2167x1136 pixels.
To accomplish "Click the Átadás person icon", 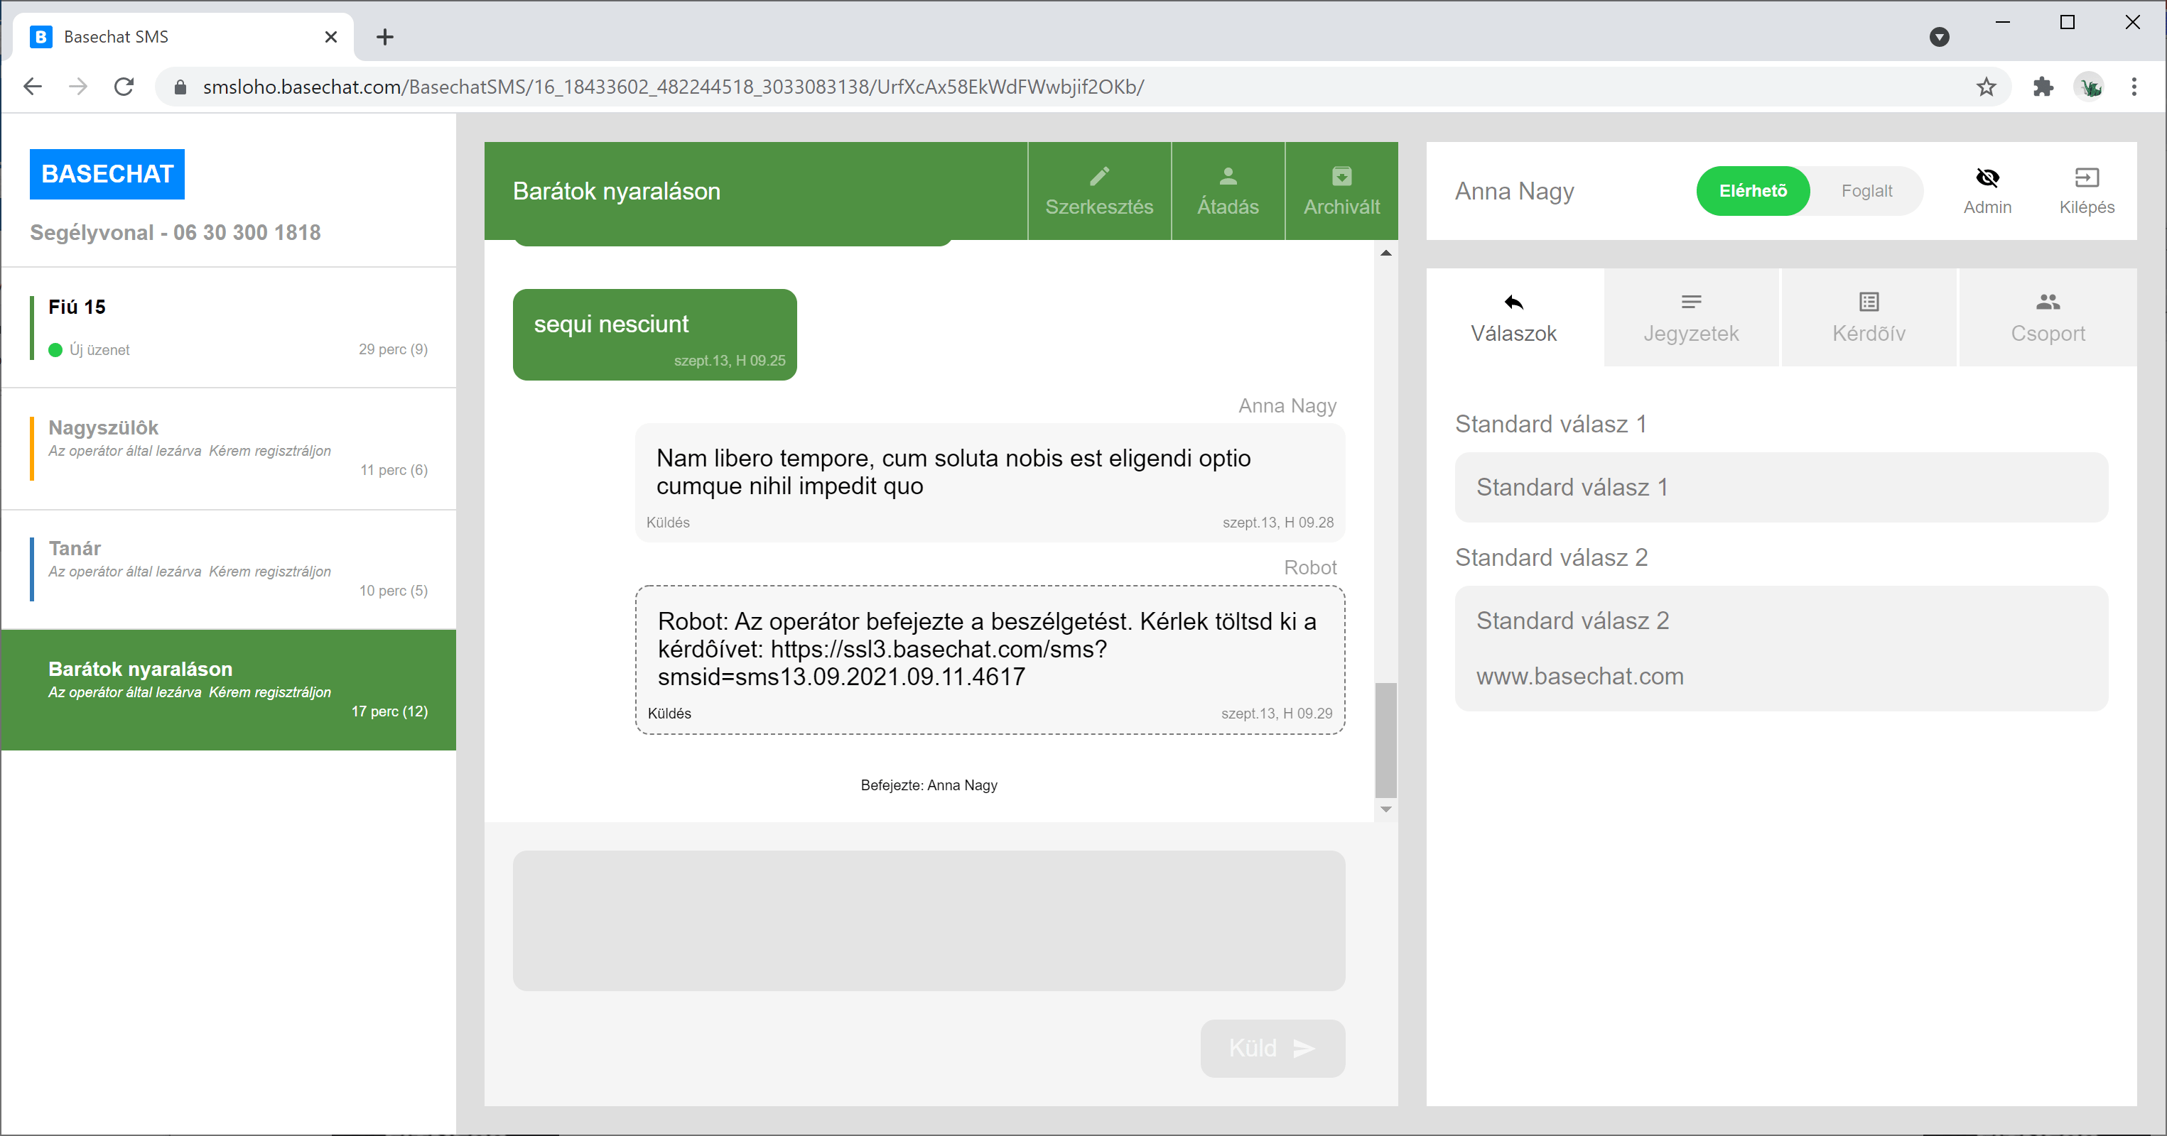I will 1227,177.
